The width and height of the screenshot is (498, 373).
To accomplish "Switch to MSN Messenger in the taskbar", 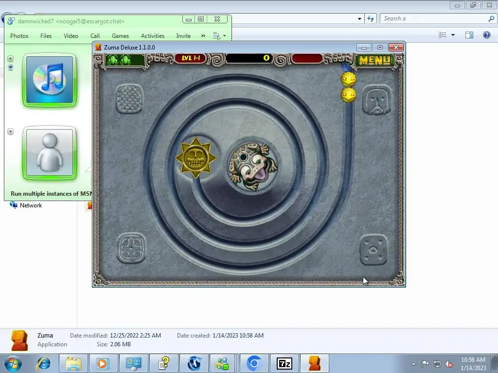I will 222,363.
